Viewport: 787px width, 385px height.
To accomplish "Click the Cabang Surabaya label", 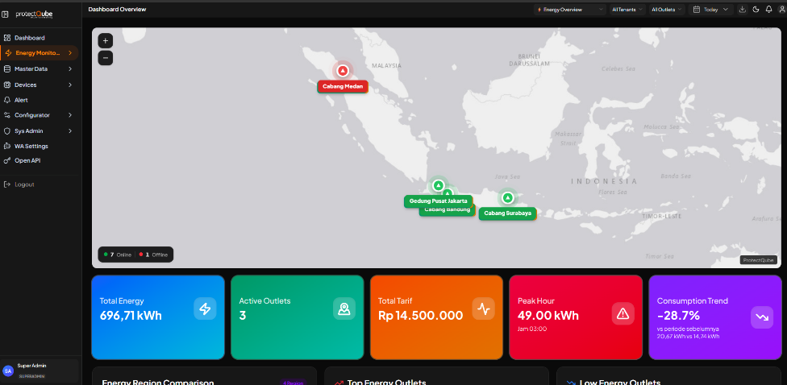I will point(507,213).
